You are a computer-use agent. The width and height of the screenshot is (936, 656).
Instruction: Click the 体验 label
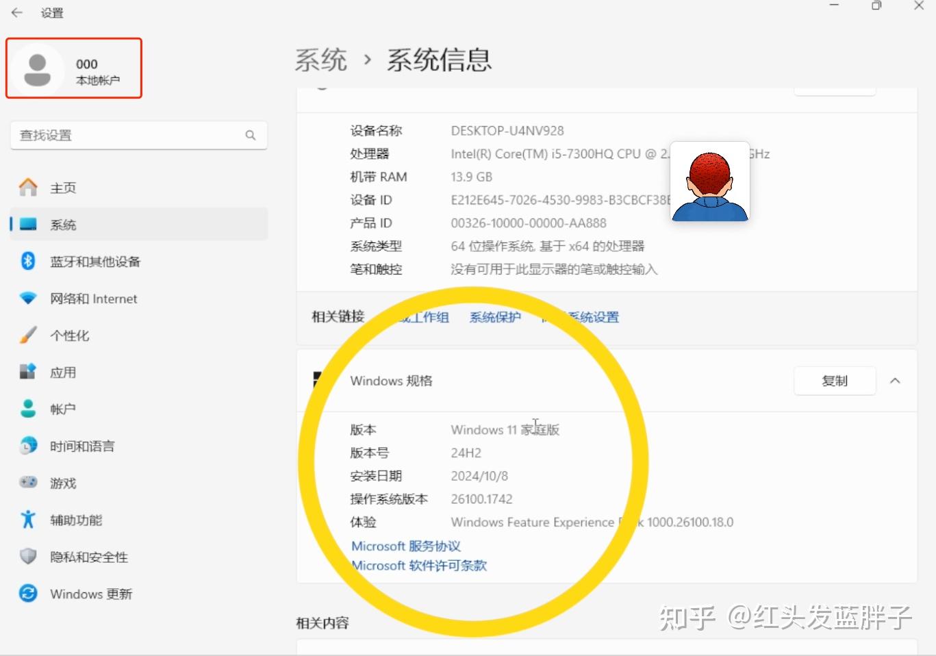click(363, 522)
